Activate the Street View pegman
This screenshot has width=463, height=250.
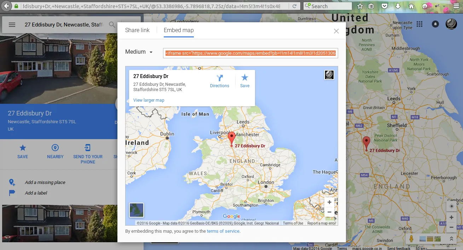point(411,239)
